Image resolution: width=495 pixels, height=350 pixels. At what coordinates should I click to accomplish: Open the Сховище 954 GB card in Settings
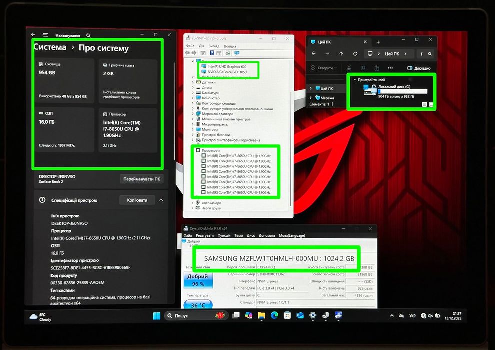pyautogui.click(x=65, y=81)
